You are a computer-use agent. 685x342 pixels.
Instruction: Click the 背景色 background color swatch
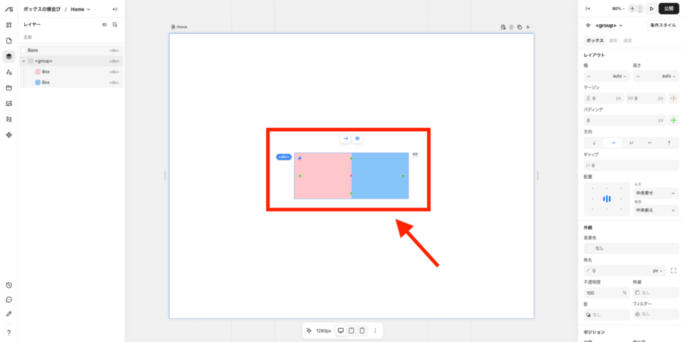(x=589, y=248)
